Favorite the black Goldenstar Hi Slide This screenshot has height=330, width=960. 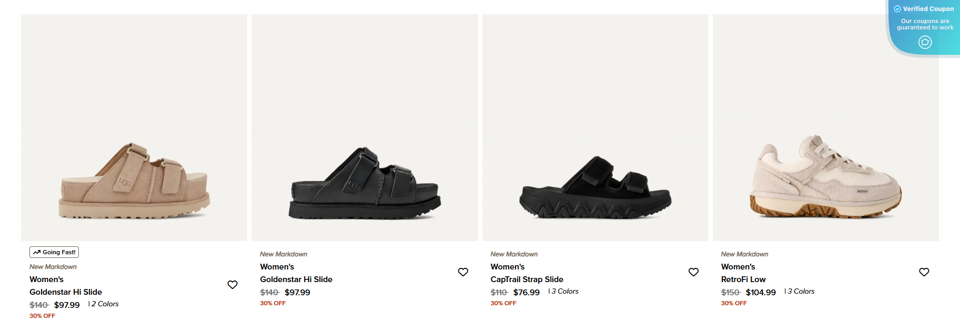click(x=463, y=272)
